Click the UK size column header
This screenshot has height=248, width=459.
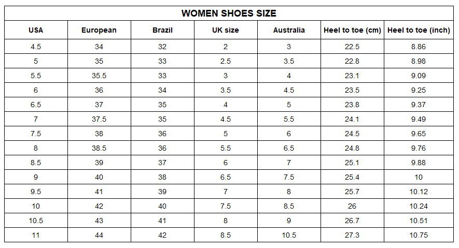coord(226,30)
